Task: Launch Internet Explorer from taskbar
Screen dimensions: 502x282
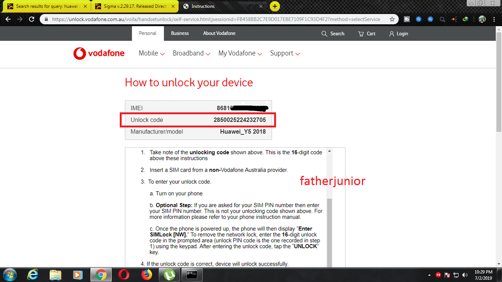Action: tap(33, 275)
